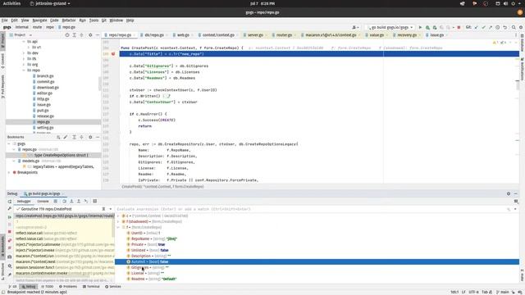This screenshot has height=295, width=525.
Task: Select Readme variable row
Action: click(x=317, y=279)
